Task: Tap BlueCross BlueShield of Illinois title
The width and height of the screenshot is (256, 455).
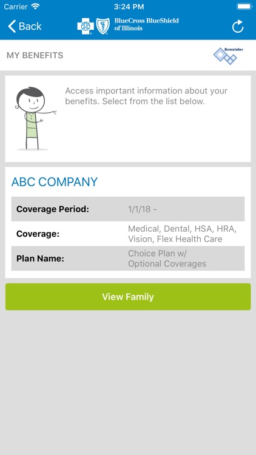Action: (147, 24)
